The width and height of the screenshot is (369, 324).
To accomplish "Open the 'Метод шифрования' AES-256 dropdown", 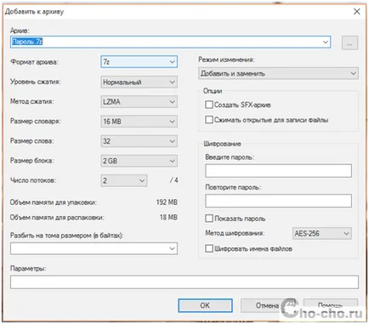I will [322, 234].
